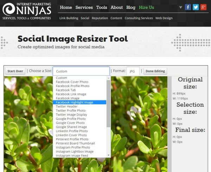The width and height of the screenshot is (211, 172).
Task: Pick Google Shared Image option
Action: pyautogui.click(x=79, y=127)
